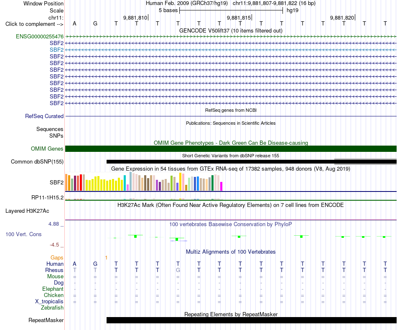Click the OMIM Genes track label
The width and height of the screenshot is (397, 330).
point(47,149)
